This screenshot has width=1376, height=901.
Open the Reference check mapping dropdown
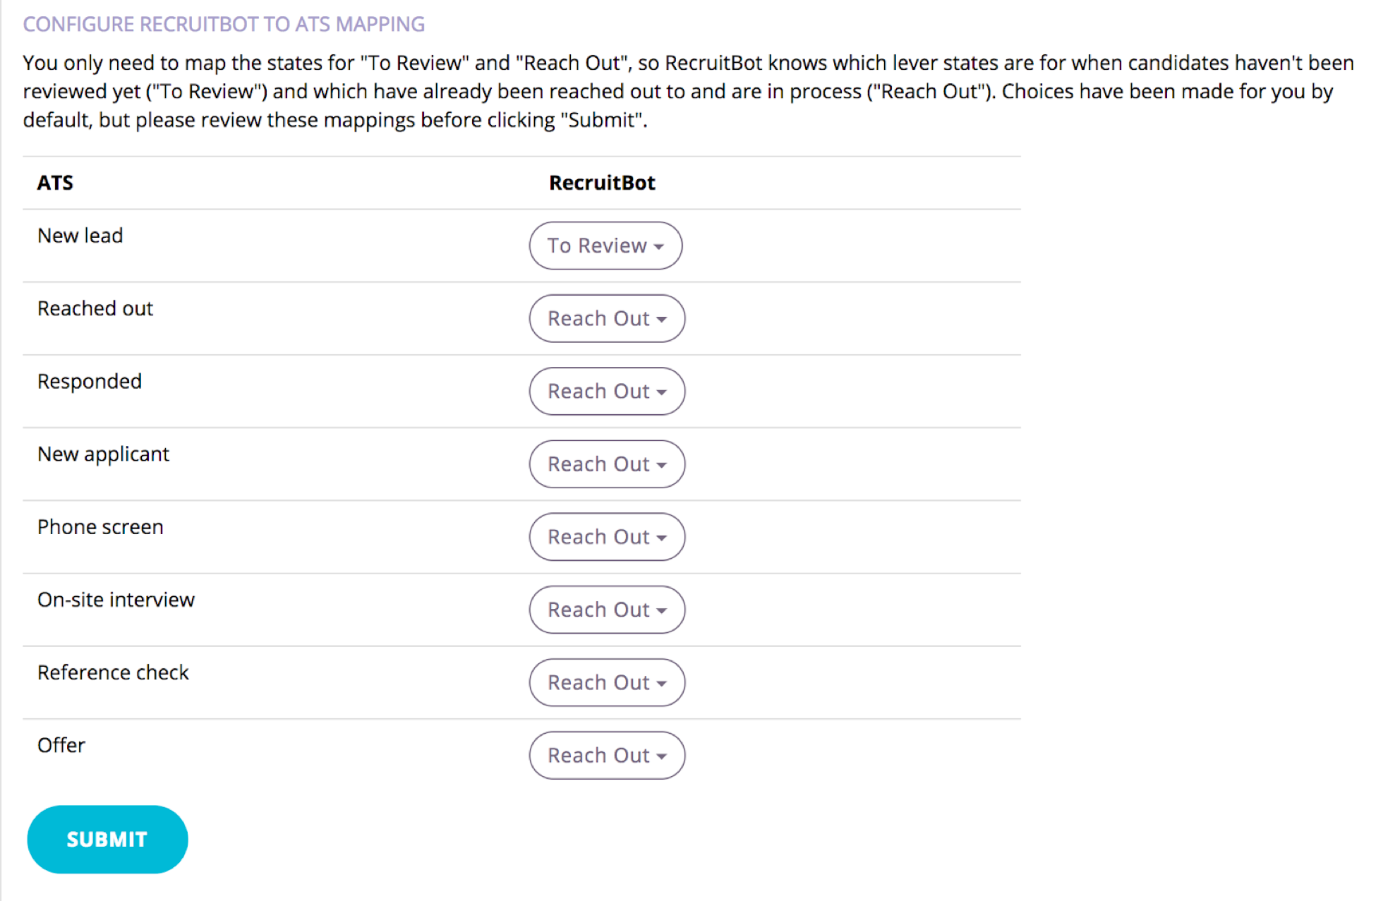point(607,682)
